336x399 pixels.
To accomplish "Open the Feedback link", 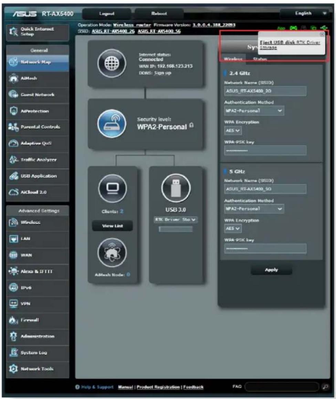I will [193, 387].
